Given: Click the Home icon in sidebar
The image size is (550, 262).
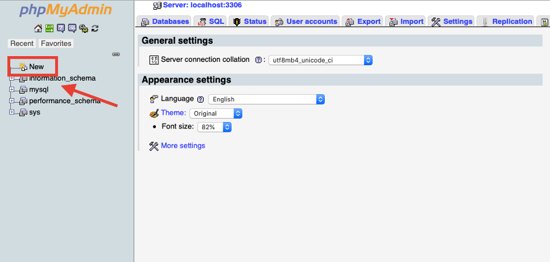Looking at the screenshot, I should (x=38, y=28).
